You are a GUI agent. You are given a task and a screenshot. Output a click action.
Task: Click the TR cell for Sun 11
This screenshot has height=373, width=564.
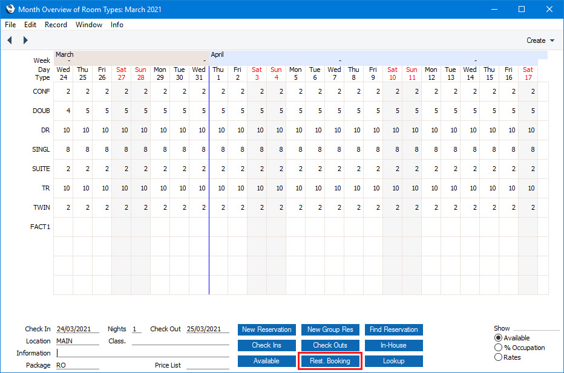(412, 188)
